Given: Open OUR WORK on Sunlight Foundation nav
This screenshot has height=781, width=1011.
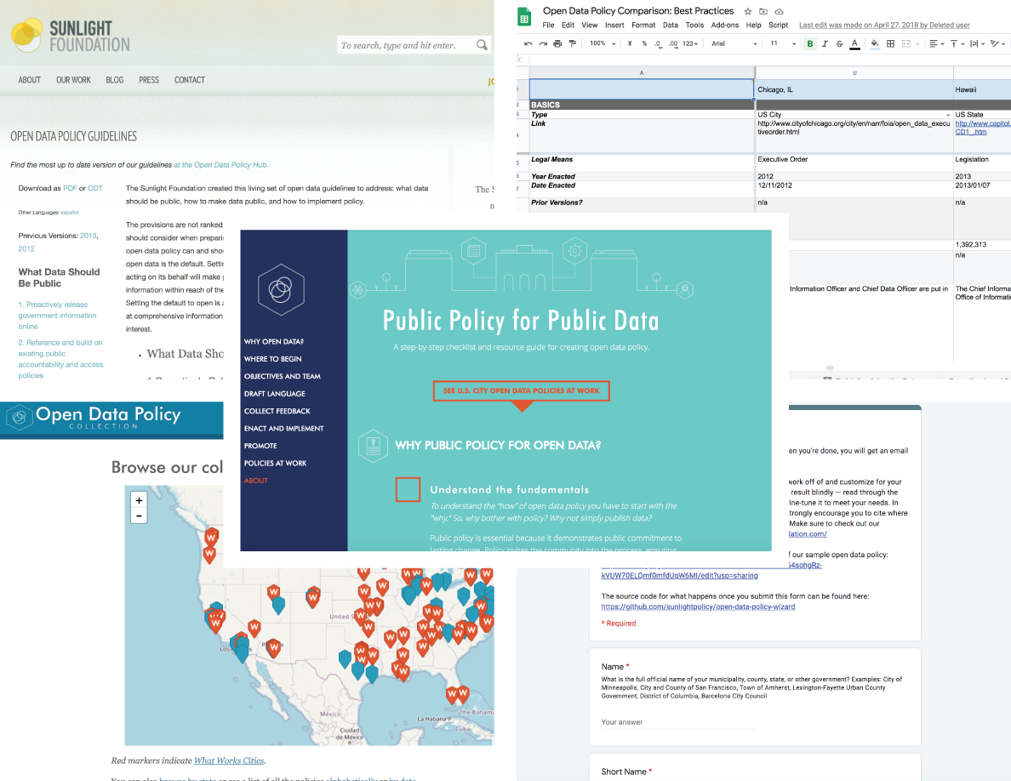Looking at the screenshot, I should 73,80.
